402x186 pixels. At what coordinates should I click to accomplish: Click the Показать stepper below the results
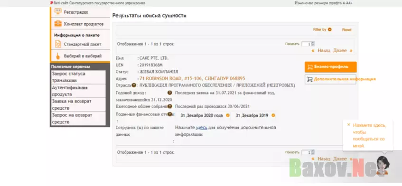coord(312,152)
